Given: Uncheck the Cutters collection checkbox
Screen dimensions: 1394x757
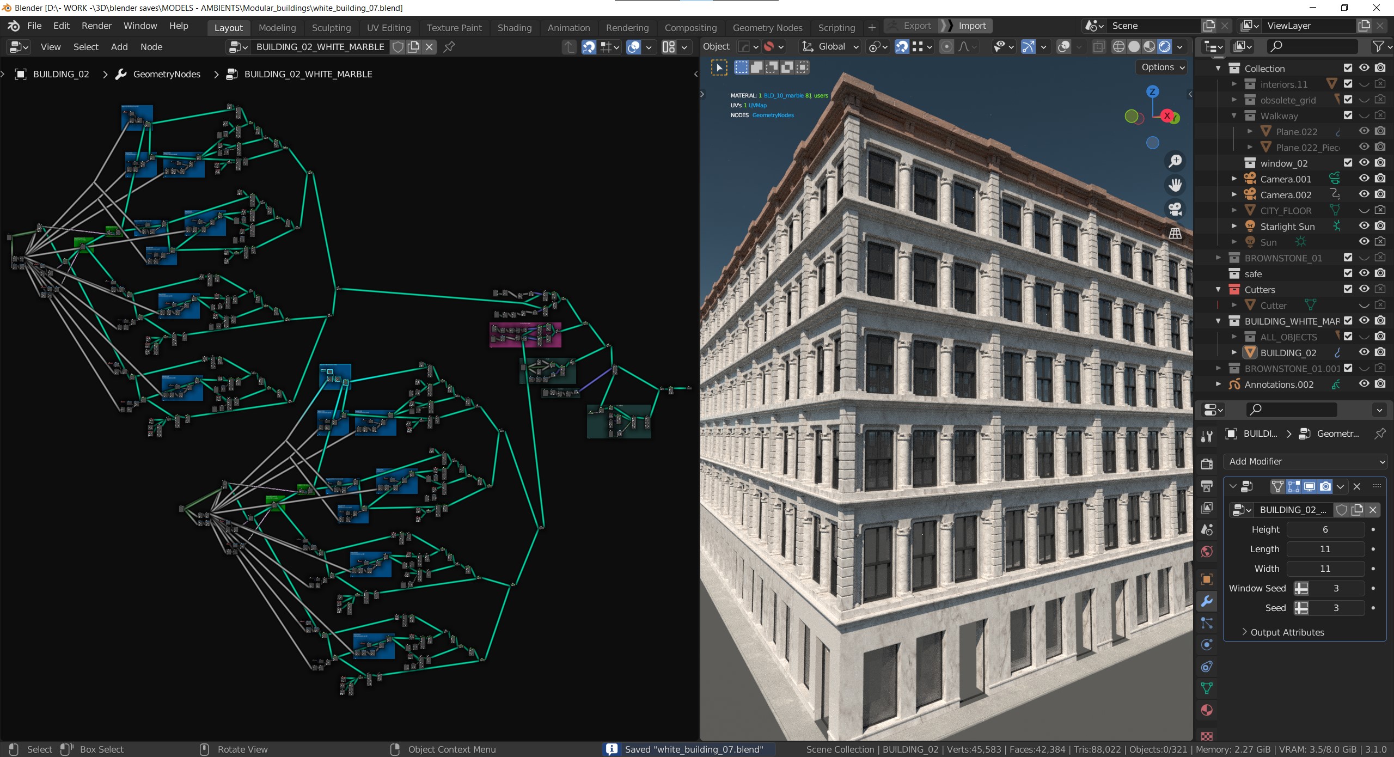Looking at the screenshot, I should pyautogui.click(x=1348, y=289).
